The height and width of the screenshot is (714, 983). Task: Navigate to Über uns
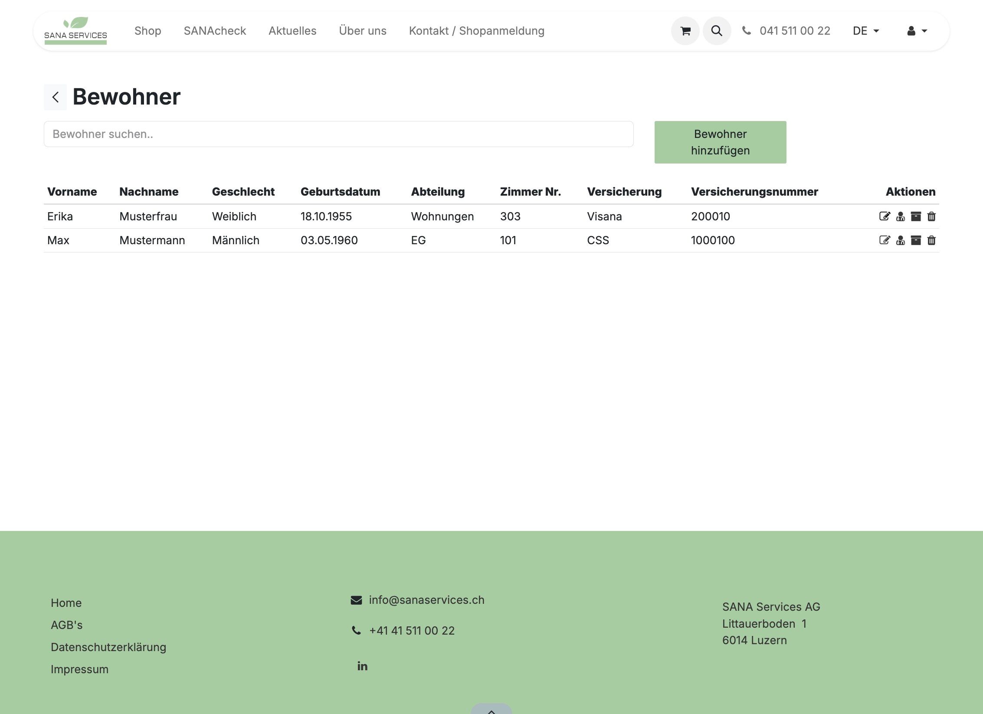point(363,31)
